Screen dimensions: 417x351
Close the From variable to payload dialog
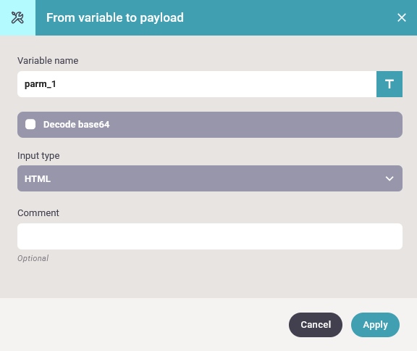click(402, 18)
